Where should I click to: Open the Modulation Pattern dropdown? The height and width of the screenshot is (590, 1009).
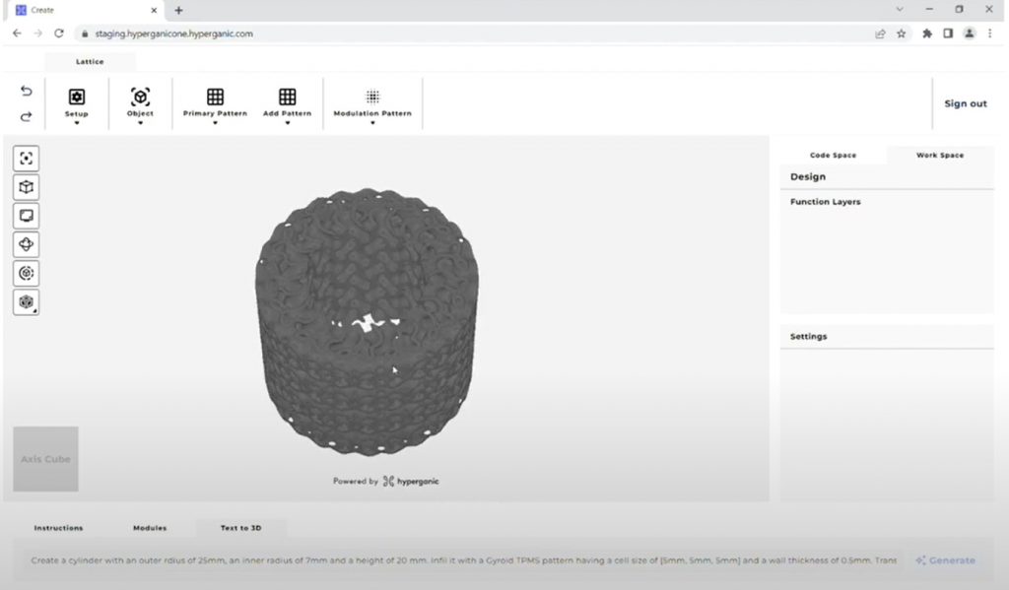coord(372,121)
